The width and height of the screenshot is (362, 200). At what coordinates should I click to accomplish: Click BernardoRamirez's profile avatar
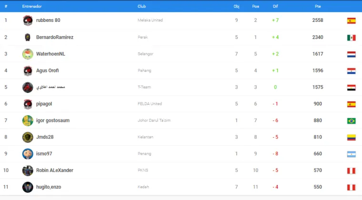[28, 37]
